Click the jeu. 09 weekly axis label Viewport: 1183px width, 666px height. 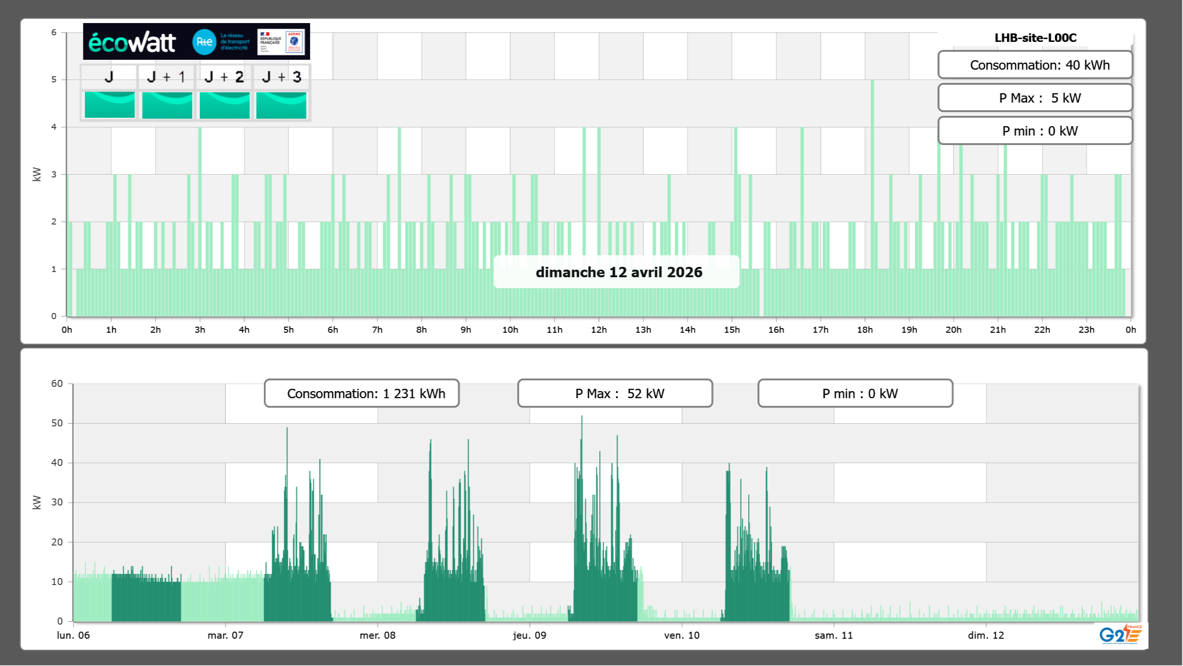(530, 635)
